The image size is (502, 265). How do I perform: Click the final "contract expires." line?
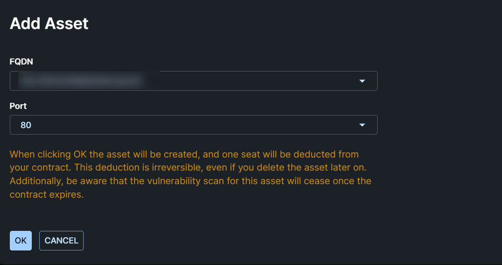[47, 194]
